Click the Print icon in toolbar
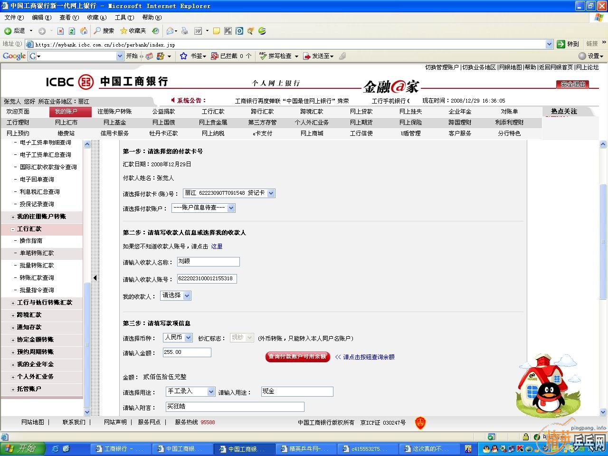The image size is (608, 456). (185, 31)
